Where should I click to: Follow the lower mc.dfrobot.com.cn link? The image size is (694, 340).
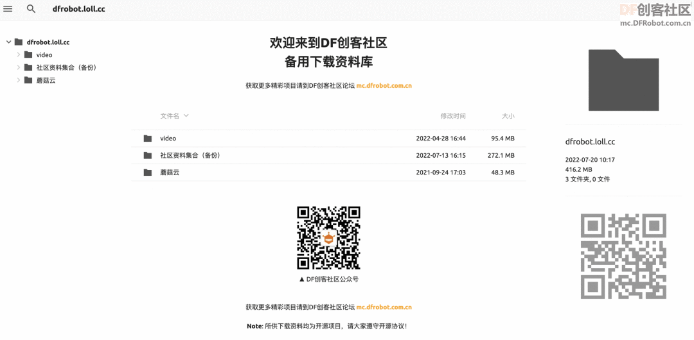click(x=384, y=307)
